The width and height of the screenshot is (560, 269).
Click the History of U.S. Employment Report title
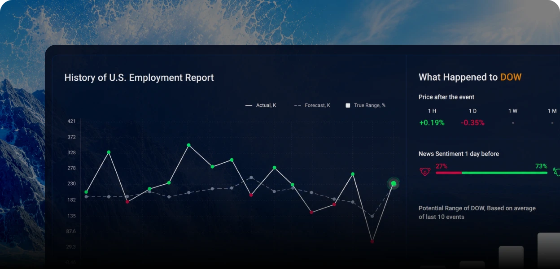[139, 78]
